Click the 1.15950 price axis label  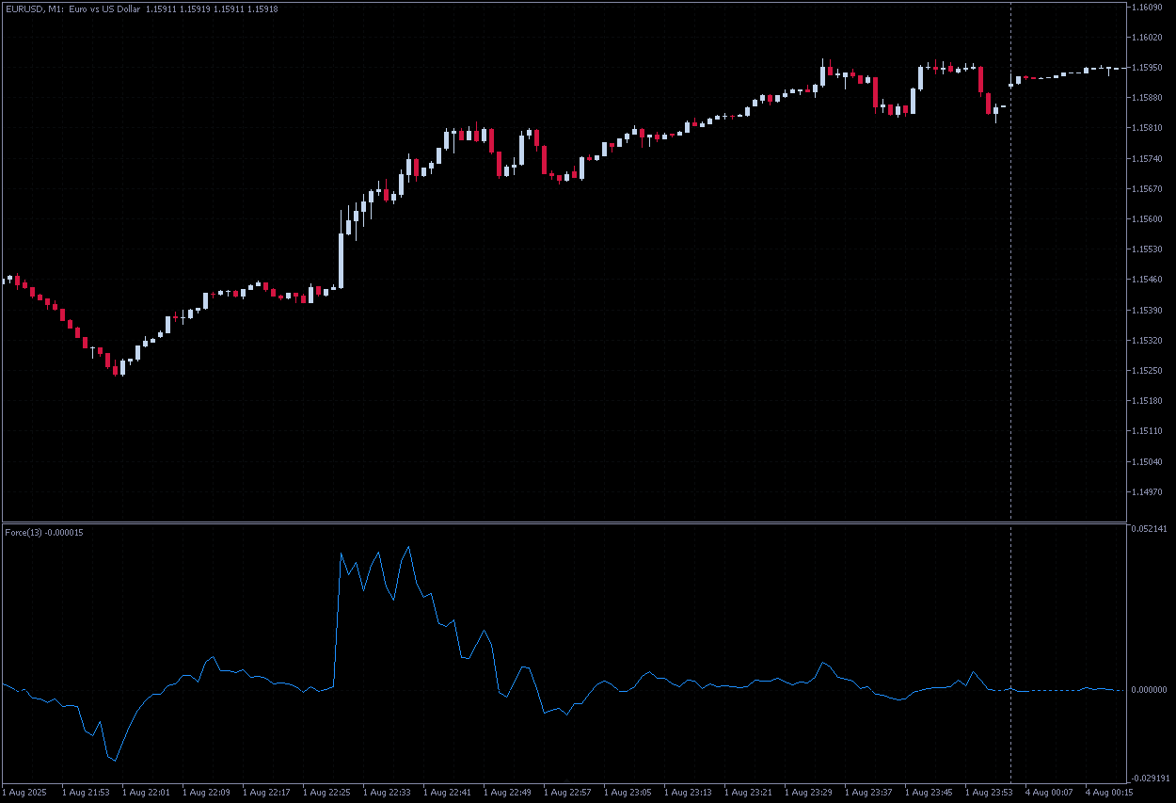[1149, 68]
